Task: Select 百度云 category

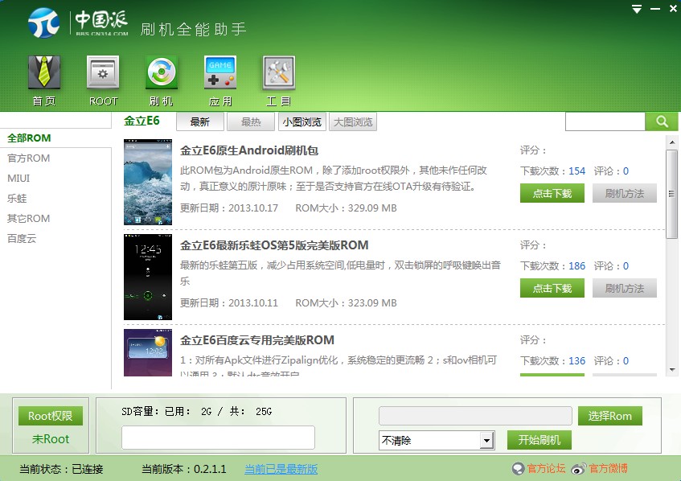Action: click(x=22, y=238)
